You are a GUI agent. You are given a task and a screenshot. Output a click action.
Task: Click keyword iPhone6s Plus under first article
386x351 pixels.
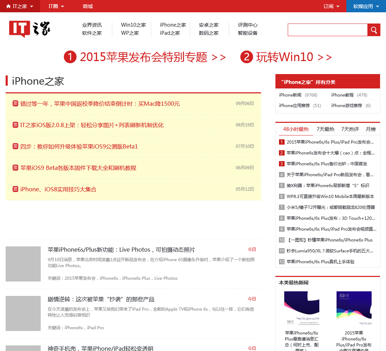(x=136, y=278)
